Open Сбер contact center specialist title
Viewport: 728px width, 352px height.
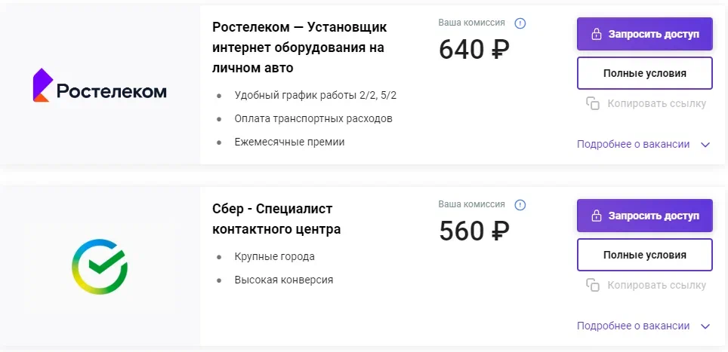(276, 219)
